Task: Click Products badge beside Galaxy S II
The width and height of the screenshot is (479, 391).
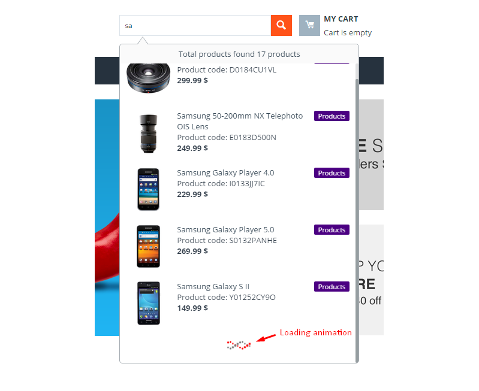Action: (332, 287)
